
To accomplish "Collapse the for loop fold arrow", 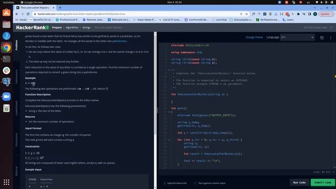I will (x=169, y=140).
